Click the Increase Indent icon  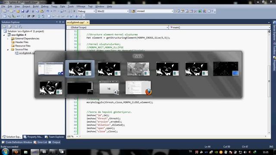[x=33, y=16]
